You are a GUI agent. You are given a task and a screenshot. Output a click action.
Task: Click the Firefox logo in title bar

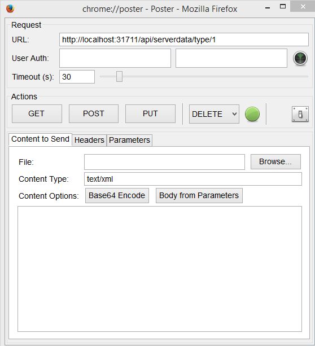click(x=10, y=8)
